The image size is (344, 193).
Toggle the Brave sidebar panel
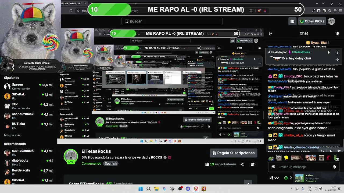click(319, 11)
